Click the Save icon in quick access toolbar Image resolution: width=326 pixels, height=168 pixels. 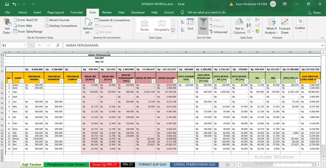(x=7, y=4)
